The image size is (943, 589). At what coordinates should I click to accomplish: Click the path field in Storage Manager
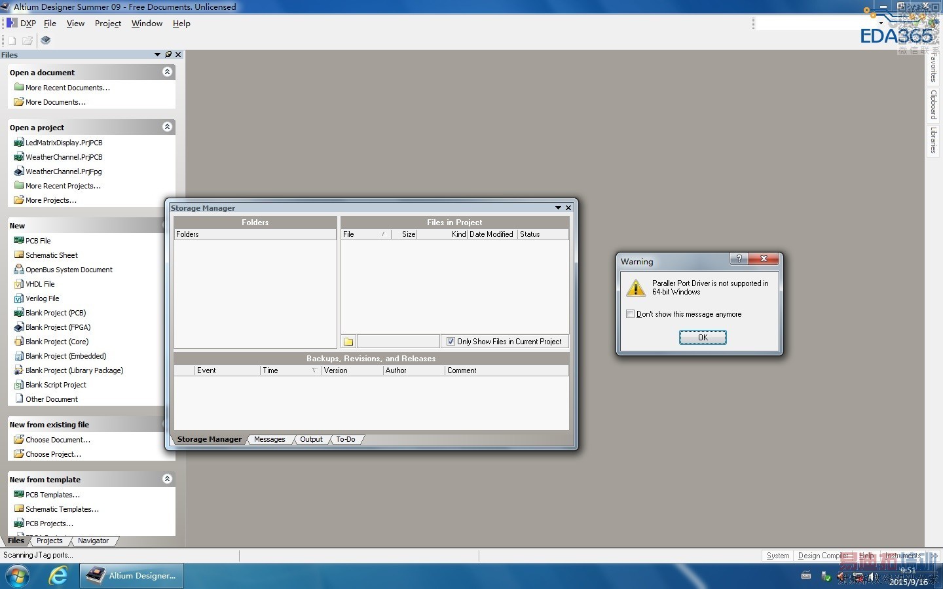point(398,342)
